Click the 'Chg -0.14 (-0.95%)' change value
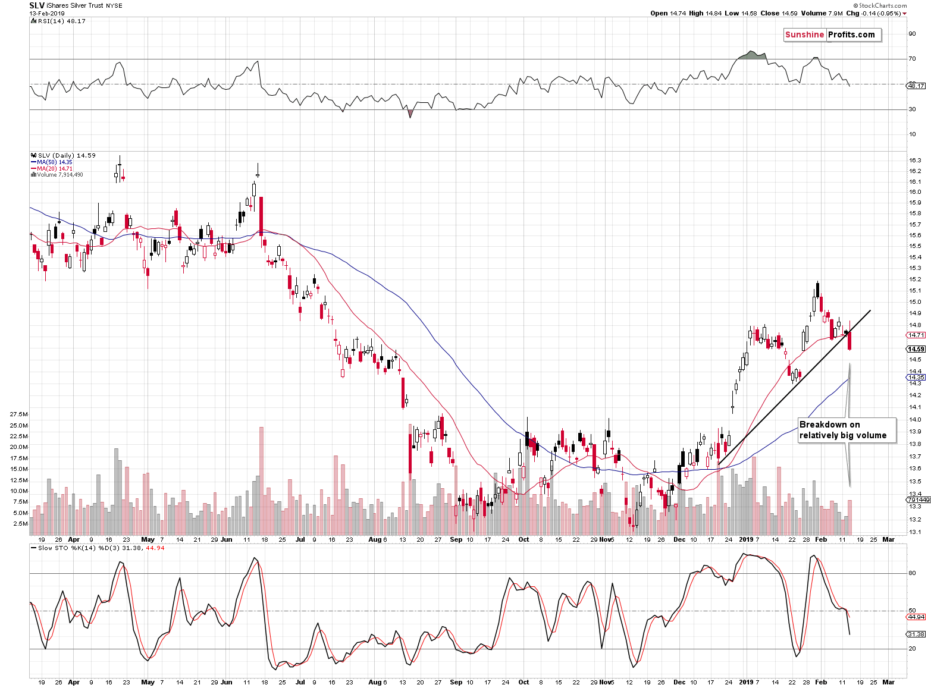This screenshot has height=688, width=931. pyautogui.click(x=873, y=13)
